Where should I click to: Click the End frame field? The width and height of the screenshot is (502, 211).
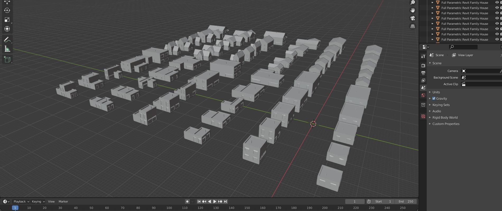pos(406,202)
